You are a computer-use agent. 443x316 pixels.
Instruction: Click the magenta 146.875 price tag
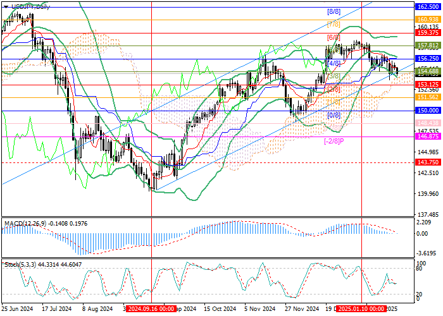pos(427,136)
